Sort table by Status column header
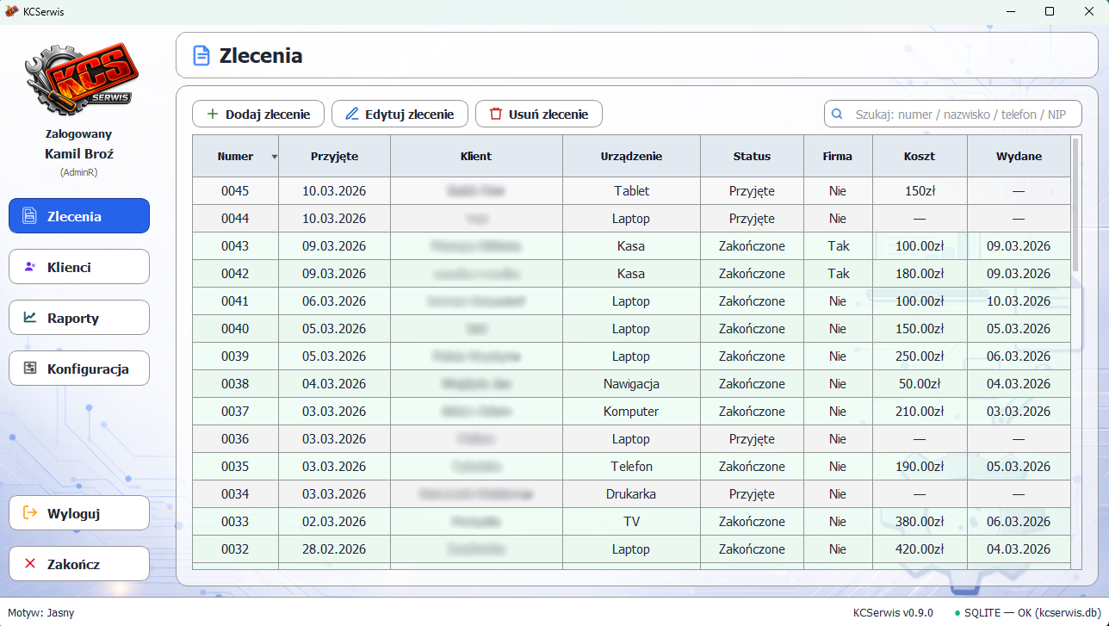 point(752,157)
